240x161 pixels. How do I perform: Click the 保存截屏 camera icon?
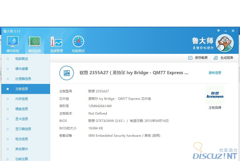[x=190, y=58]
